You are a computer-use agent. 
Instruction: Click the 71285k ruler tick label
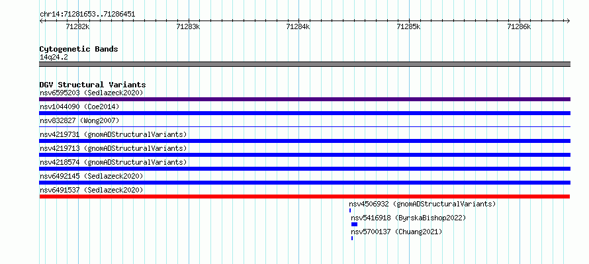pyautogui.click(x=408, y=26)
